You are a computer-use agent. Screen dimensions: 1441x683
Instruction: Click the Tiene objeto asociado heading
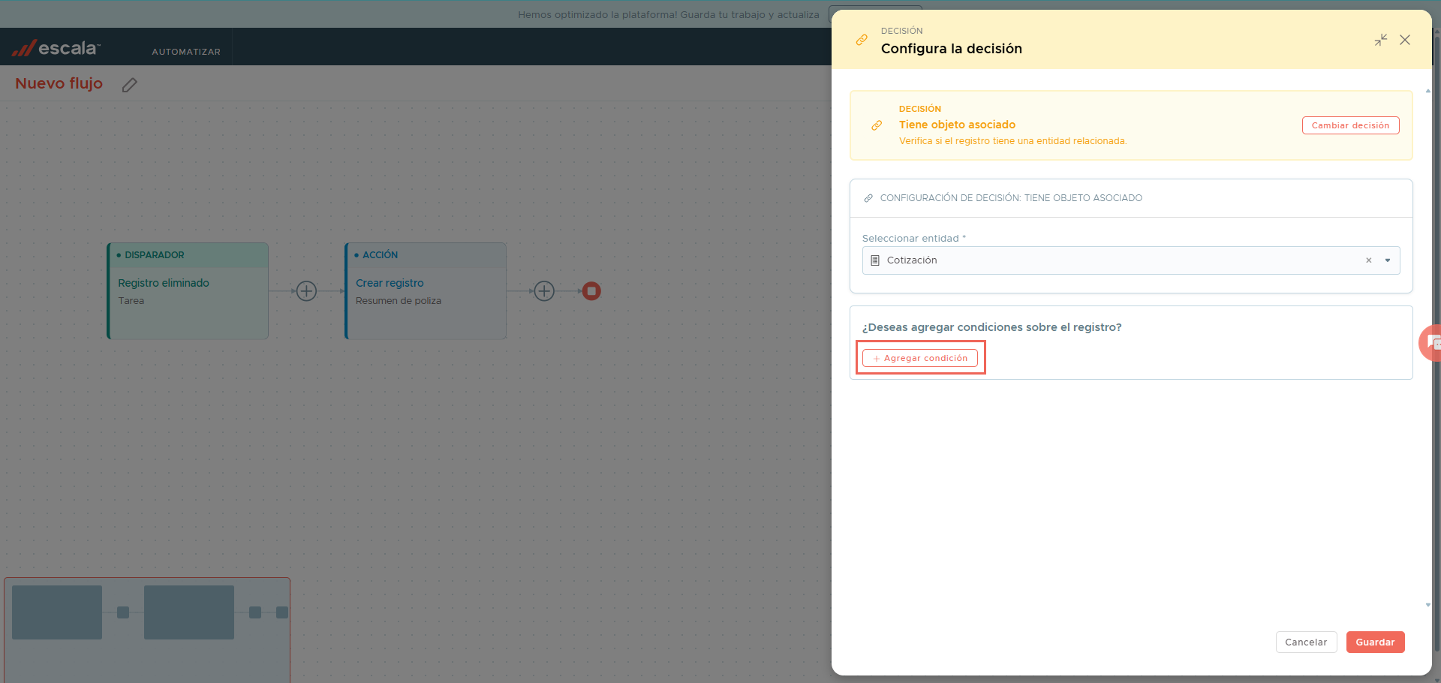[x=957, y=125]
